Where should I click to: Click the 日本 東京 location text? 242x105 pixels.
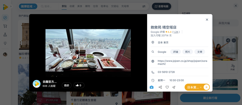163,42
